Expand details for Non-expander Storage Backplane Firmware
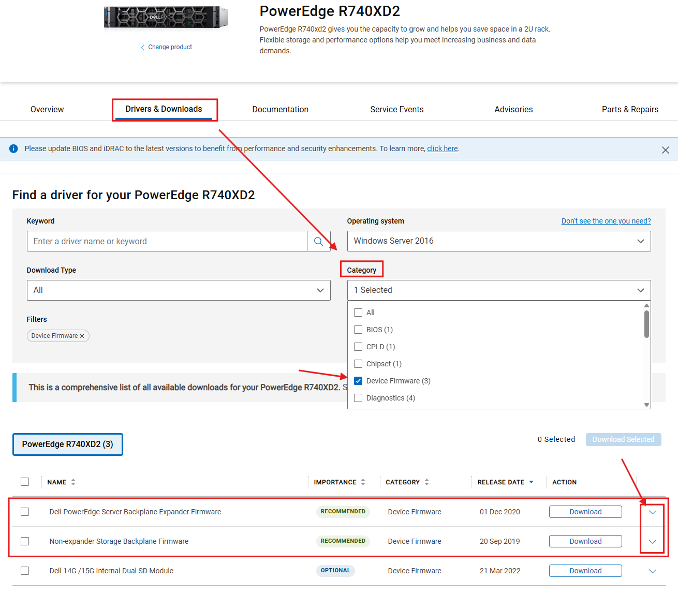The width and height of the screenshot is (678, 594). pos(652,541)
